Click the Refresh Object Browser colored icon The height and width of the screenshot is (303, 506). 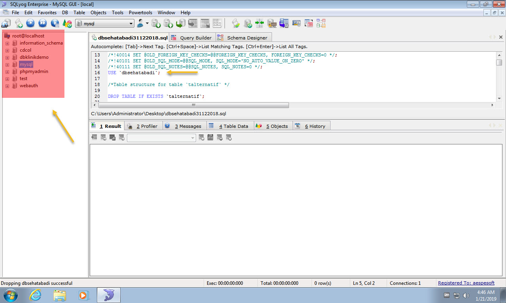click(67, 23)
